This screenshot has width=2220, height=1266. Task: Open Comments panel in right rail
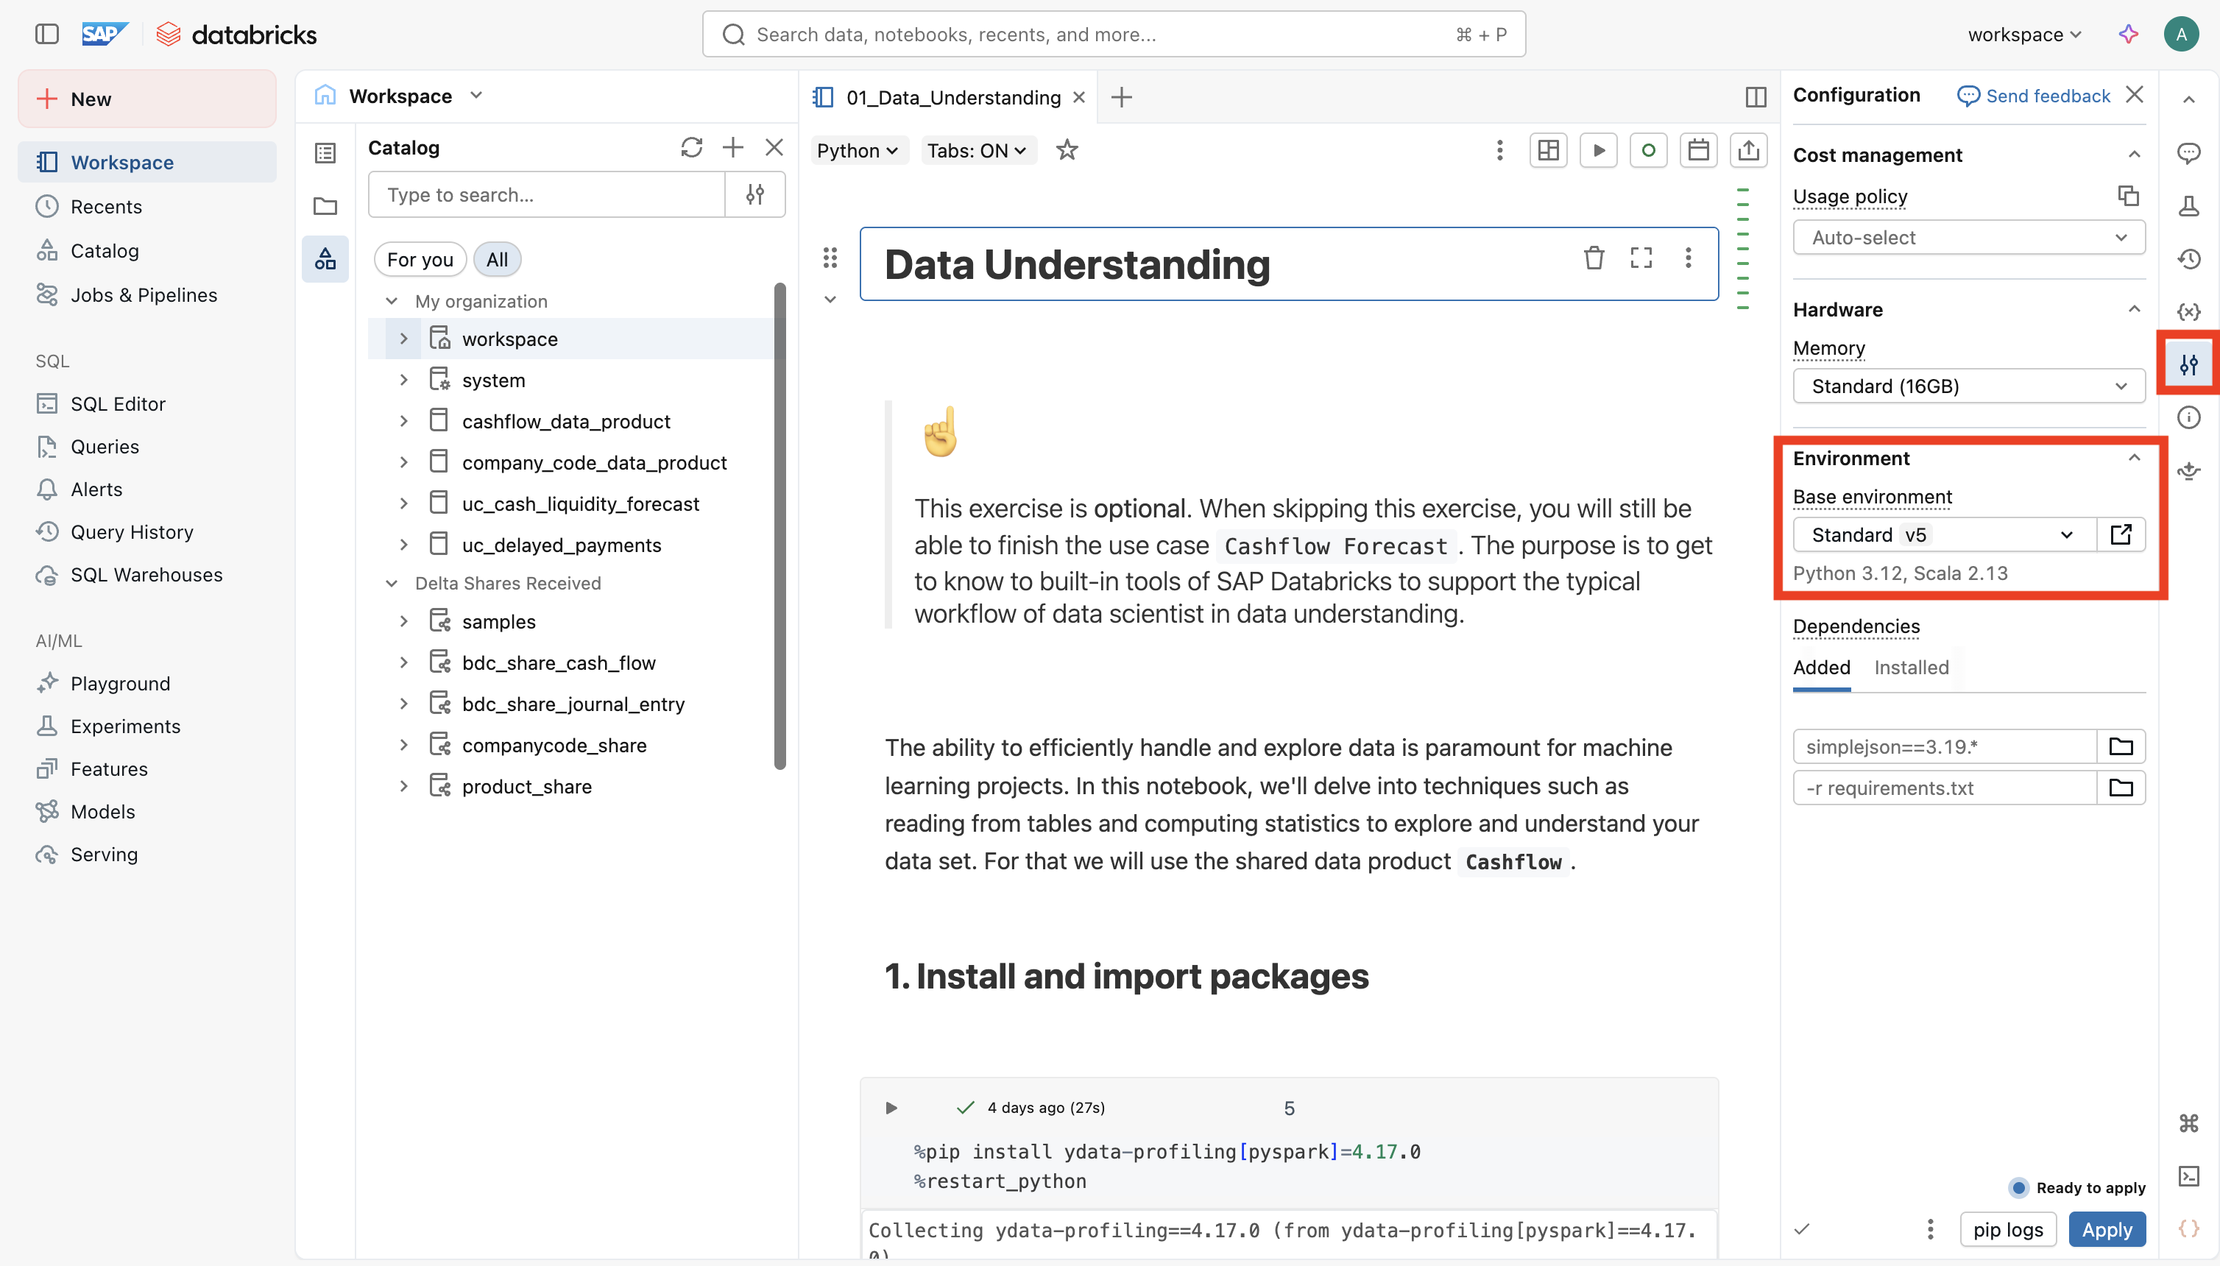[x=2188, y=153]
